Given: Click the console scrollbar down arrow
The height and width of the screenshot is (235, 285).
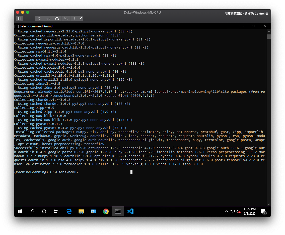Looking at the screenshot, I should pos(269,204).
